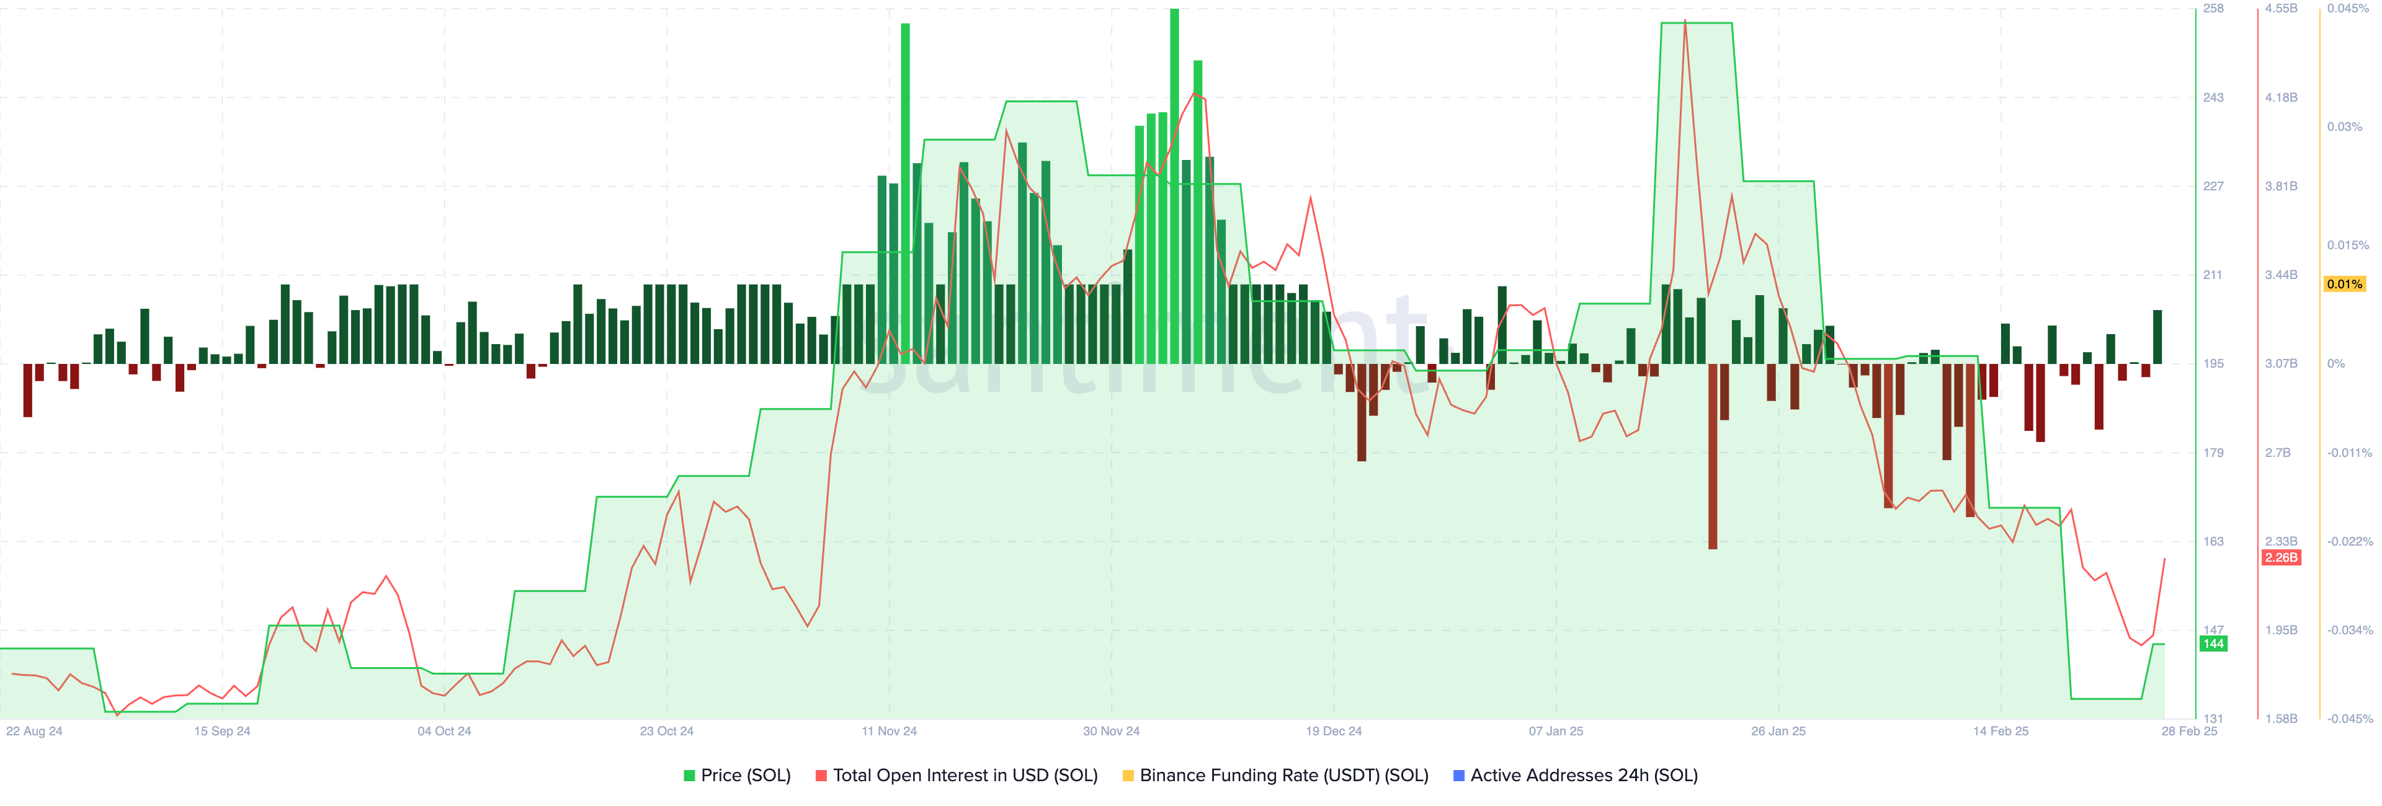Image resolution: width=2382 pixels, height=806 pixels.
Task: Click the yellow 0.01% funding rate badge
Action: [2344, 284]
